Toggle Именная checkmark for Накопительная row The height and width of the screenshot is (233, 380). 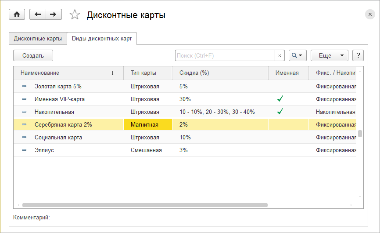280,112
